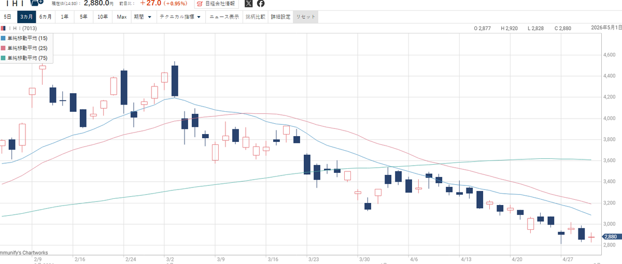Add IHI to portfolio folder icon

37,3
